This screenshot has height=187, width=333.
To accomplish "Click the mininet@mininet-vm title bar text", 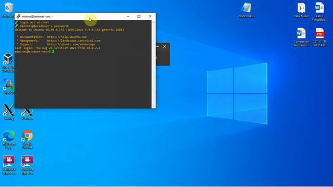I will [x=37, y=16].
